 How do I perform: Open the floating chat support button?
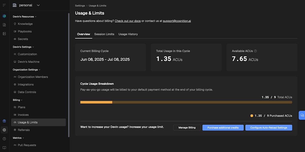click(x=302, y=115)
